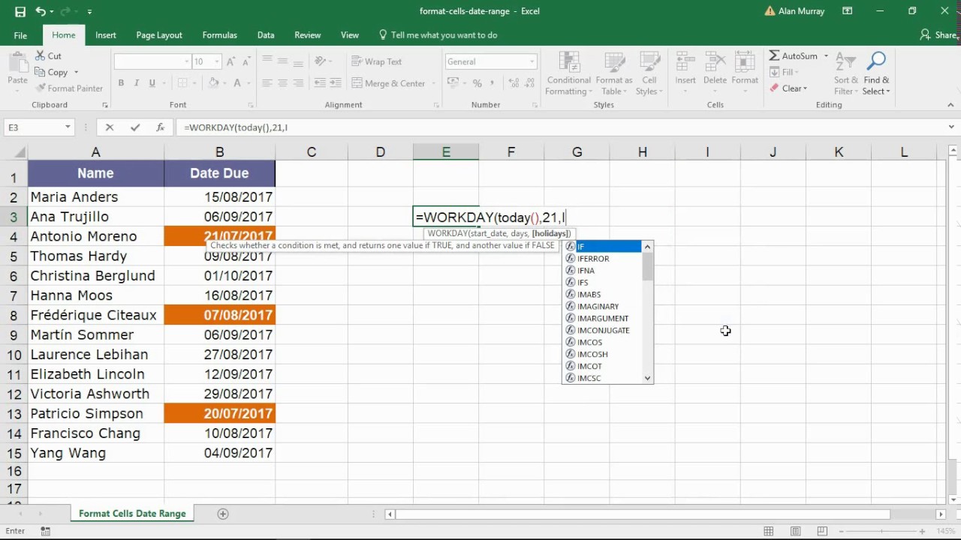Viewport: 961px width, 540px height.
Task: Customize Quick Access Toolbar dropdown
Action: 90,11
